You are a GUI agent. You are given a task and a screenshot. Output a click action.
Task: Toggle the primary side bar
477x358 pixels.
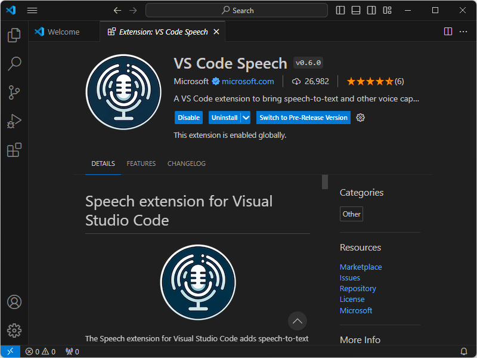click(340, 10)
